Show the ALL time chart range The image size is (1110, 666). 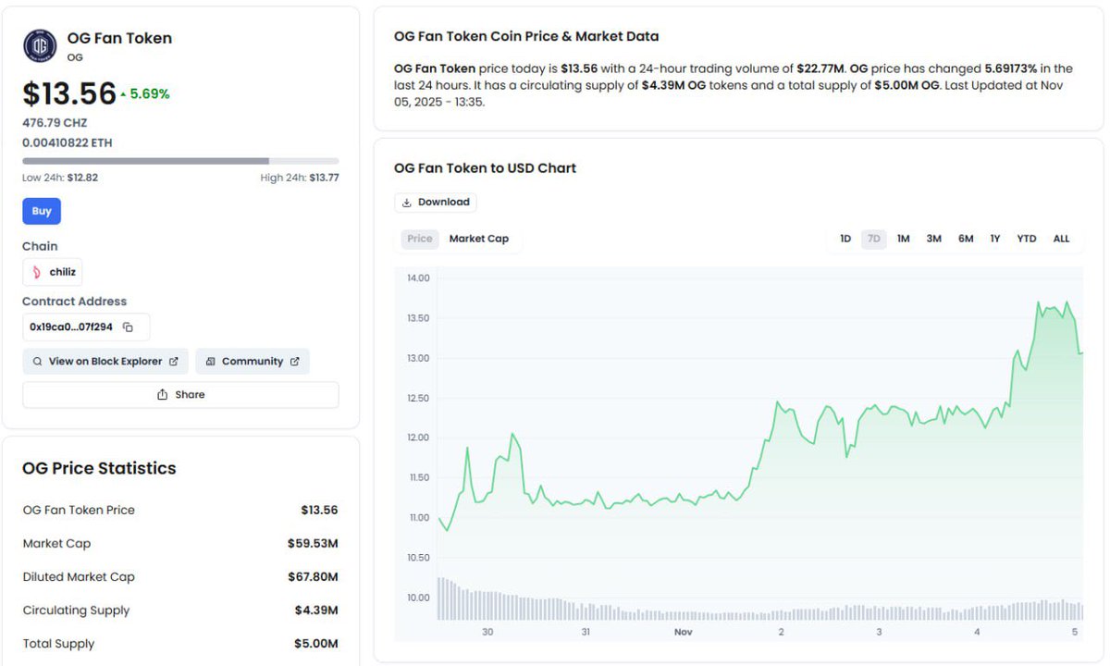(1061, 239)
